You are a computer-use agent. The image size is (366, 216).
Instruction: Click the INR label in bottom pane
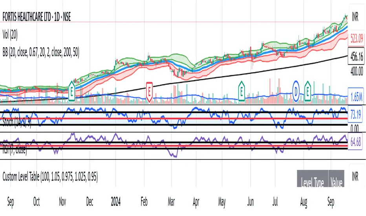355,177
